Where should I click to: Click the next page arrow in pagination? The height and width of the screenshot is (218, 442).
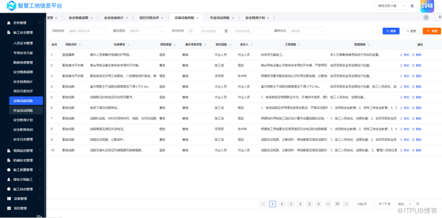click(348, 204)
